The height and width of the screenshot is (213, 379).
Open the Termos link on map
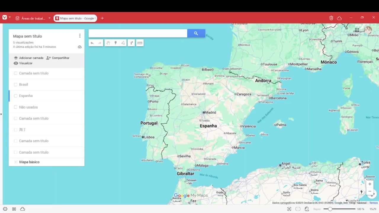(374, 203)
